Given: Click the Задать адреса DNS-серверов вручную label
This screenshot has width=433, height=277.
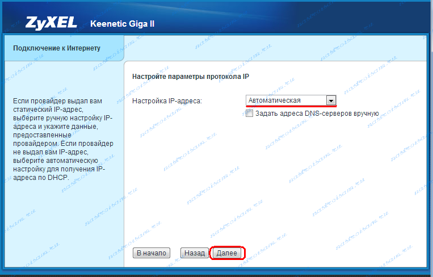Looking at the screenshot, I should coord(317,114).
